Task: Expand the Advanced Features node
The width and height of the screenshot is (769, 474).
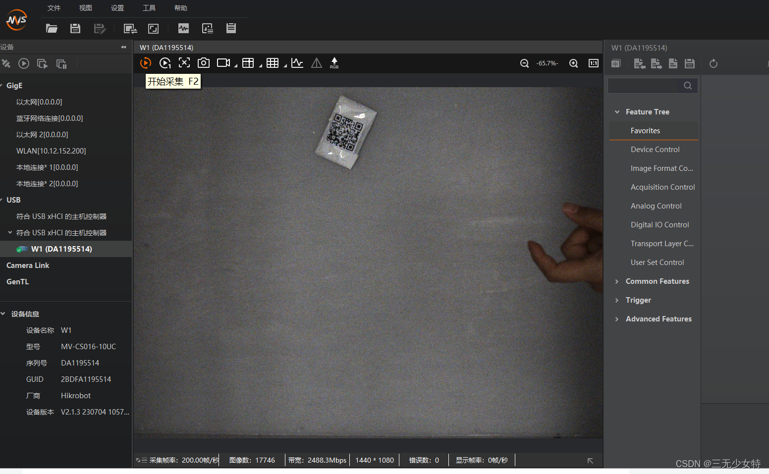Action: pyautogui.click(x=617, y=319)
